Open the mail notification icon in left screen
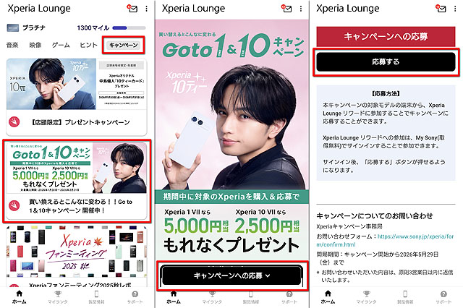Viewport: 463px width, 308px height. click(x=132, y=9)
